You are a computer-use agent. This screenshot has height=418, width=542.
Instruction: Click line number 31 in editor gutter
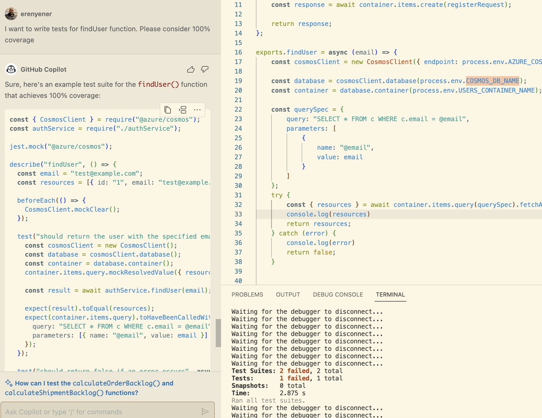pos(238,195)
